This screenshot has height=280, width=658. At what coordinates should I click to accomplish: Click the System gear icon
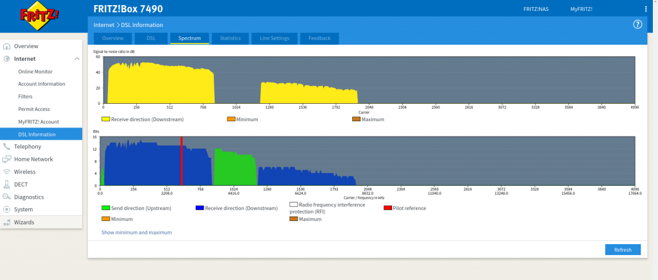click(x=6, y=210)
